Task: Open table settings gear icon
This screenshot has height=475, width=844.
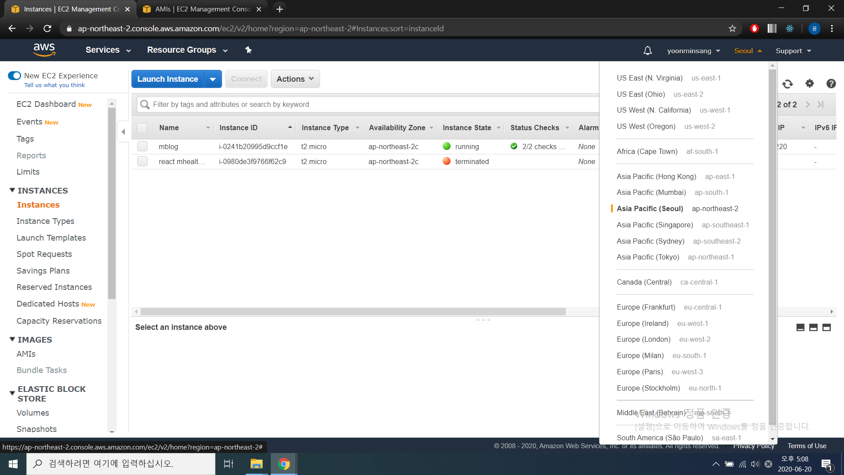Action: (x=809, y=84)
